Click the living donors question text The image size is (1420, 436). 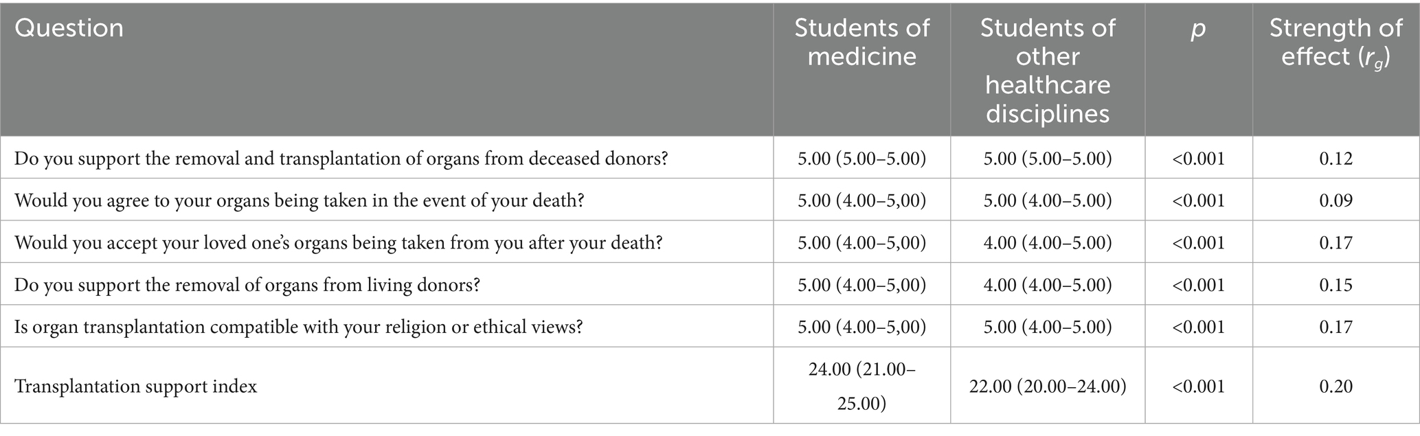247,284
